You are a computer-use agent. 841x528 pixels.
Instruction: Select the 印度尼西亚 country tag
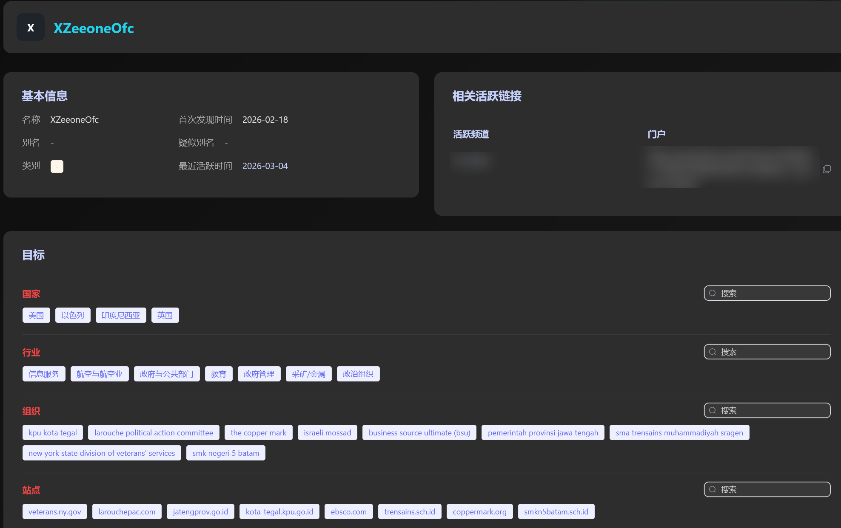pos(121,315)
